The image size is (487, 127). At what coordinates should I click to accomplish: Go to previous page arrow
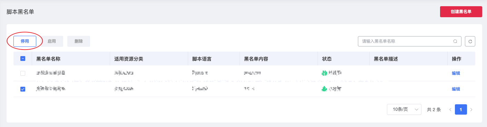pyautogui.click(x=450, y=109)
